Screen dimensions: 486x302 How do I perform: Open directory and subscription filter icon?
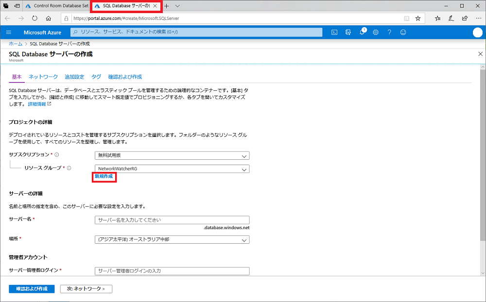click(348, 32)
